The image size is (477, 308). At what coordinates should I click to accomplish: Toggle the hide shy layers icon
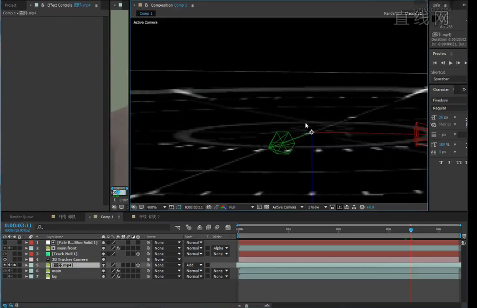[200, 227]
